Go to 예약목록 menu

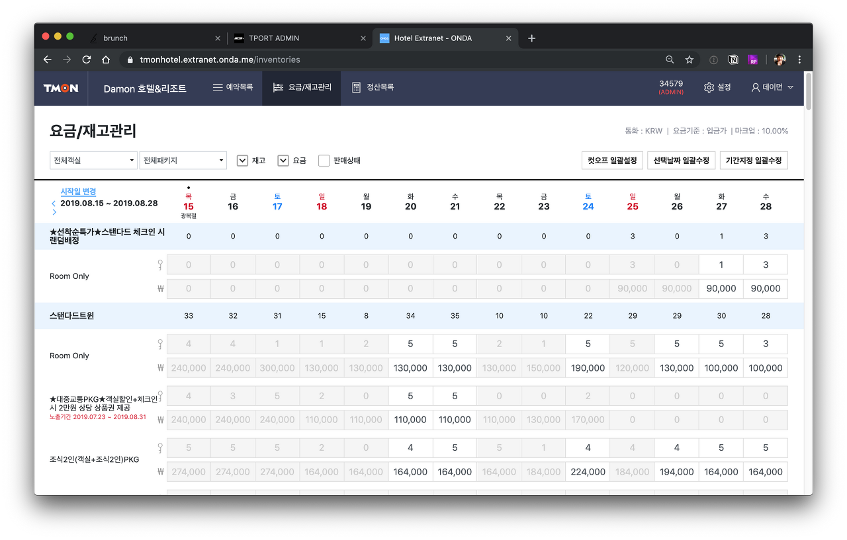(233, 87)
